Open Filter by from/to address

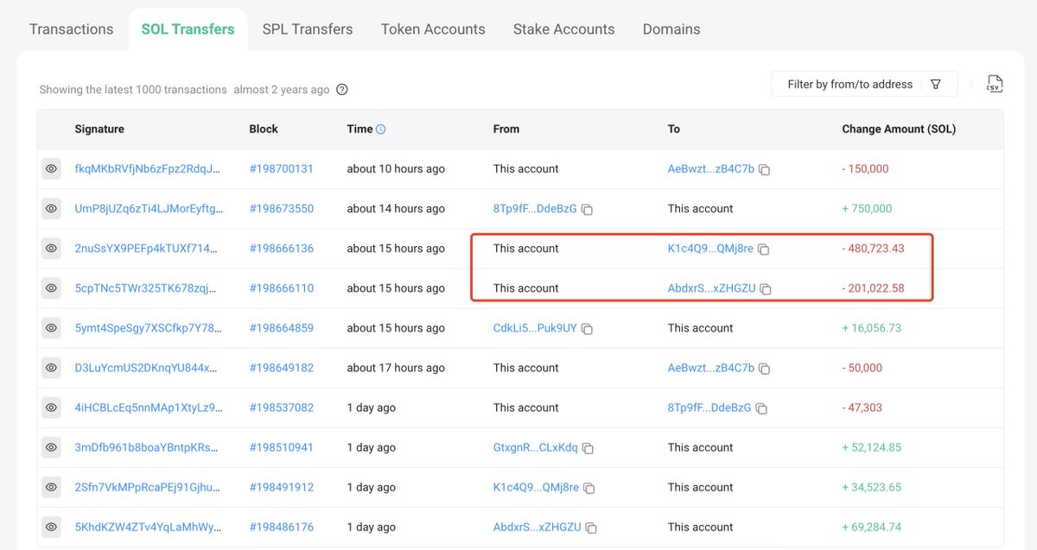click(x=864, y=85)
